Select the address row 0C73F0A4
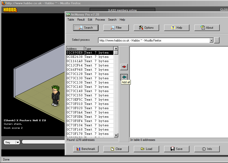Screen dimensions: 228x163 pos(90,112)
